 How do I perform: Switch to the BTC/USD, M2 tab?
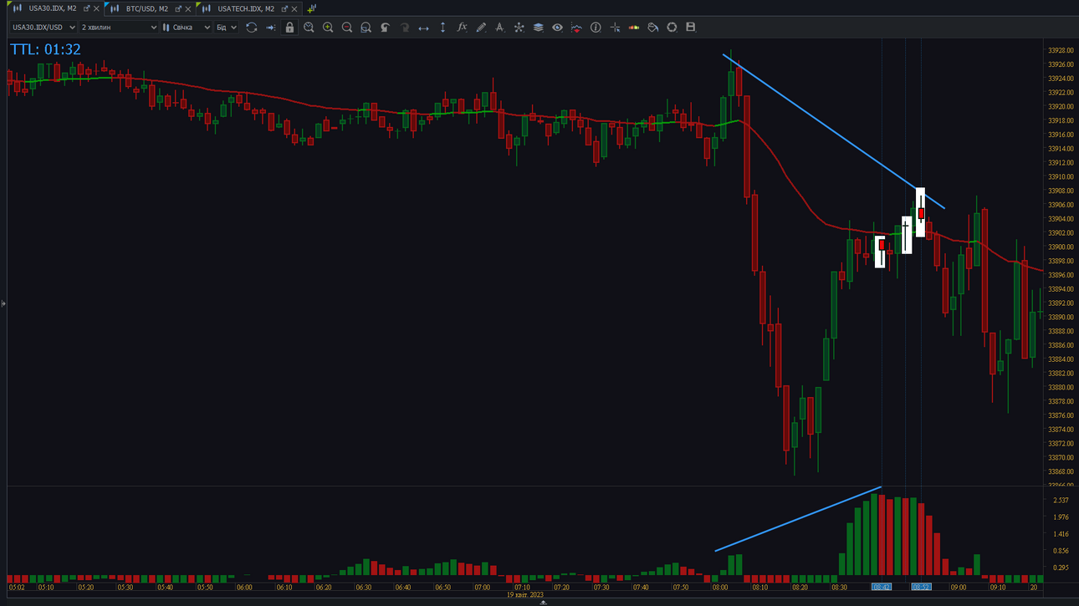147,8
